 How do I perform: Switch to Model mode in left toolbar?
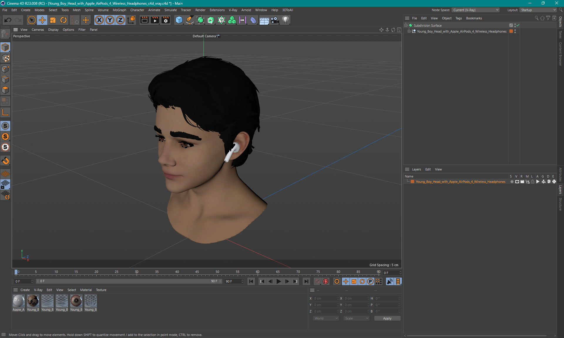coord(5,48)
